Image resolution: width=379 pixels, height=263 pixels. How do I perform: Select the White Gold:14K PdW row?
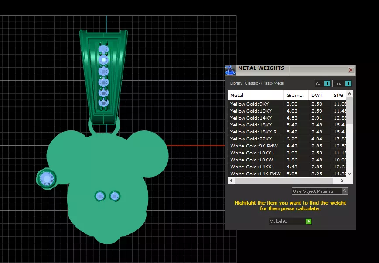pos(287,174)
